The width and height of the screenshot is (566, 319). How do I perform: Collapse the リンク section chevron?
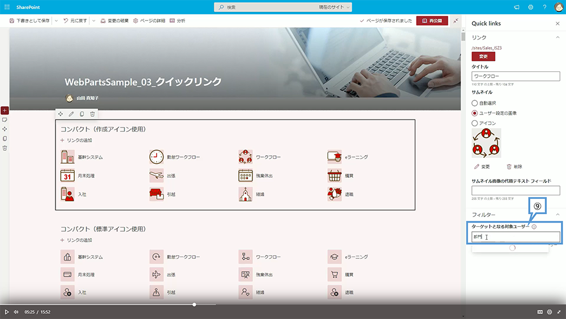point(557,37)
